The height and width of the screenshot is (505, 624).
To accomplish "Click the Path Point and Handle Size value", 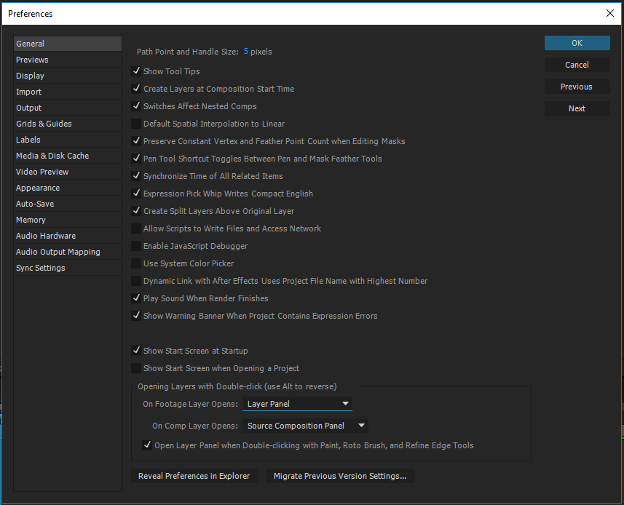I will (246, 52).
